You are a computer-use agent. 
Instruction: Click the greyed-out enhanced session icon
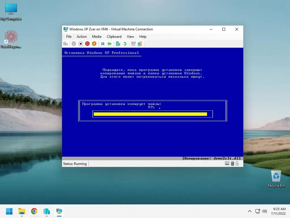click(133, 44)
